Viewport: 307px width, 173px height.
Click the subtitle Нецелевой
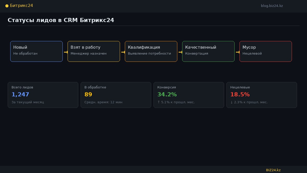tap(252, 54)
